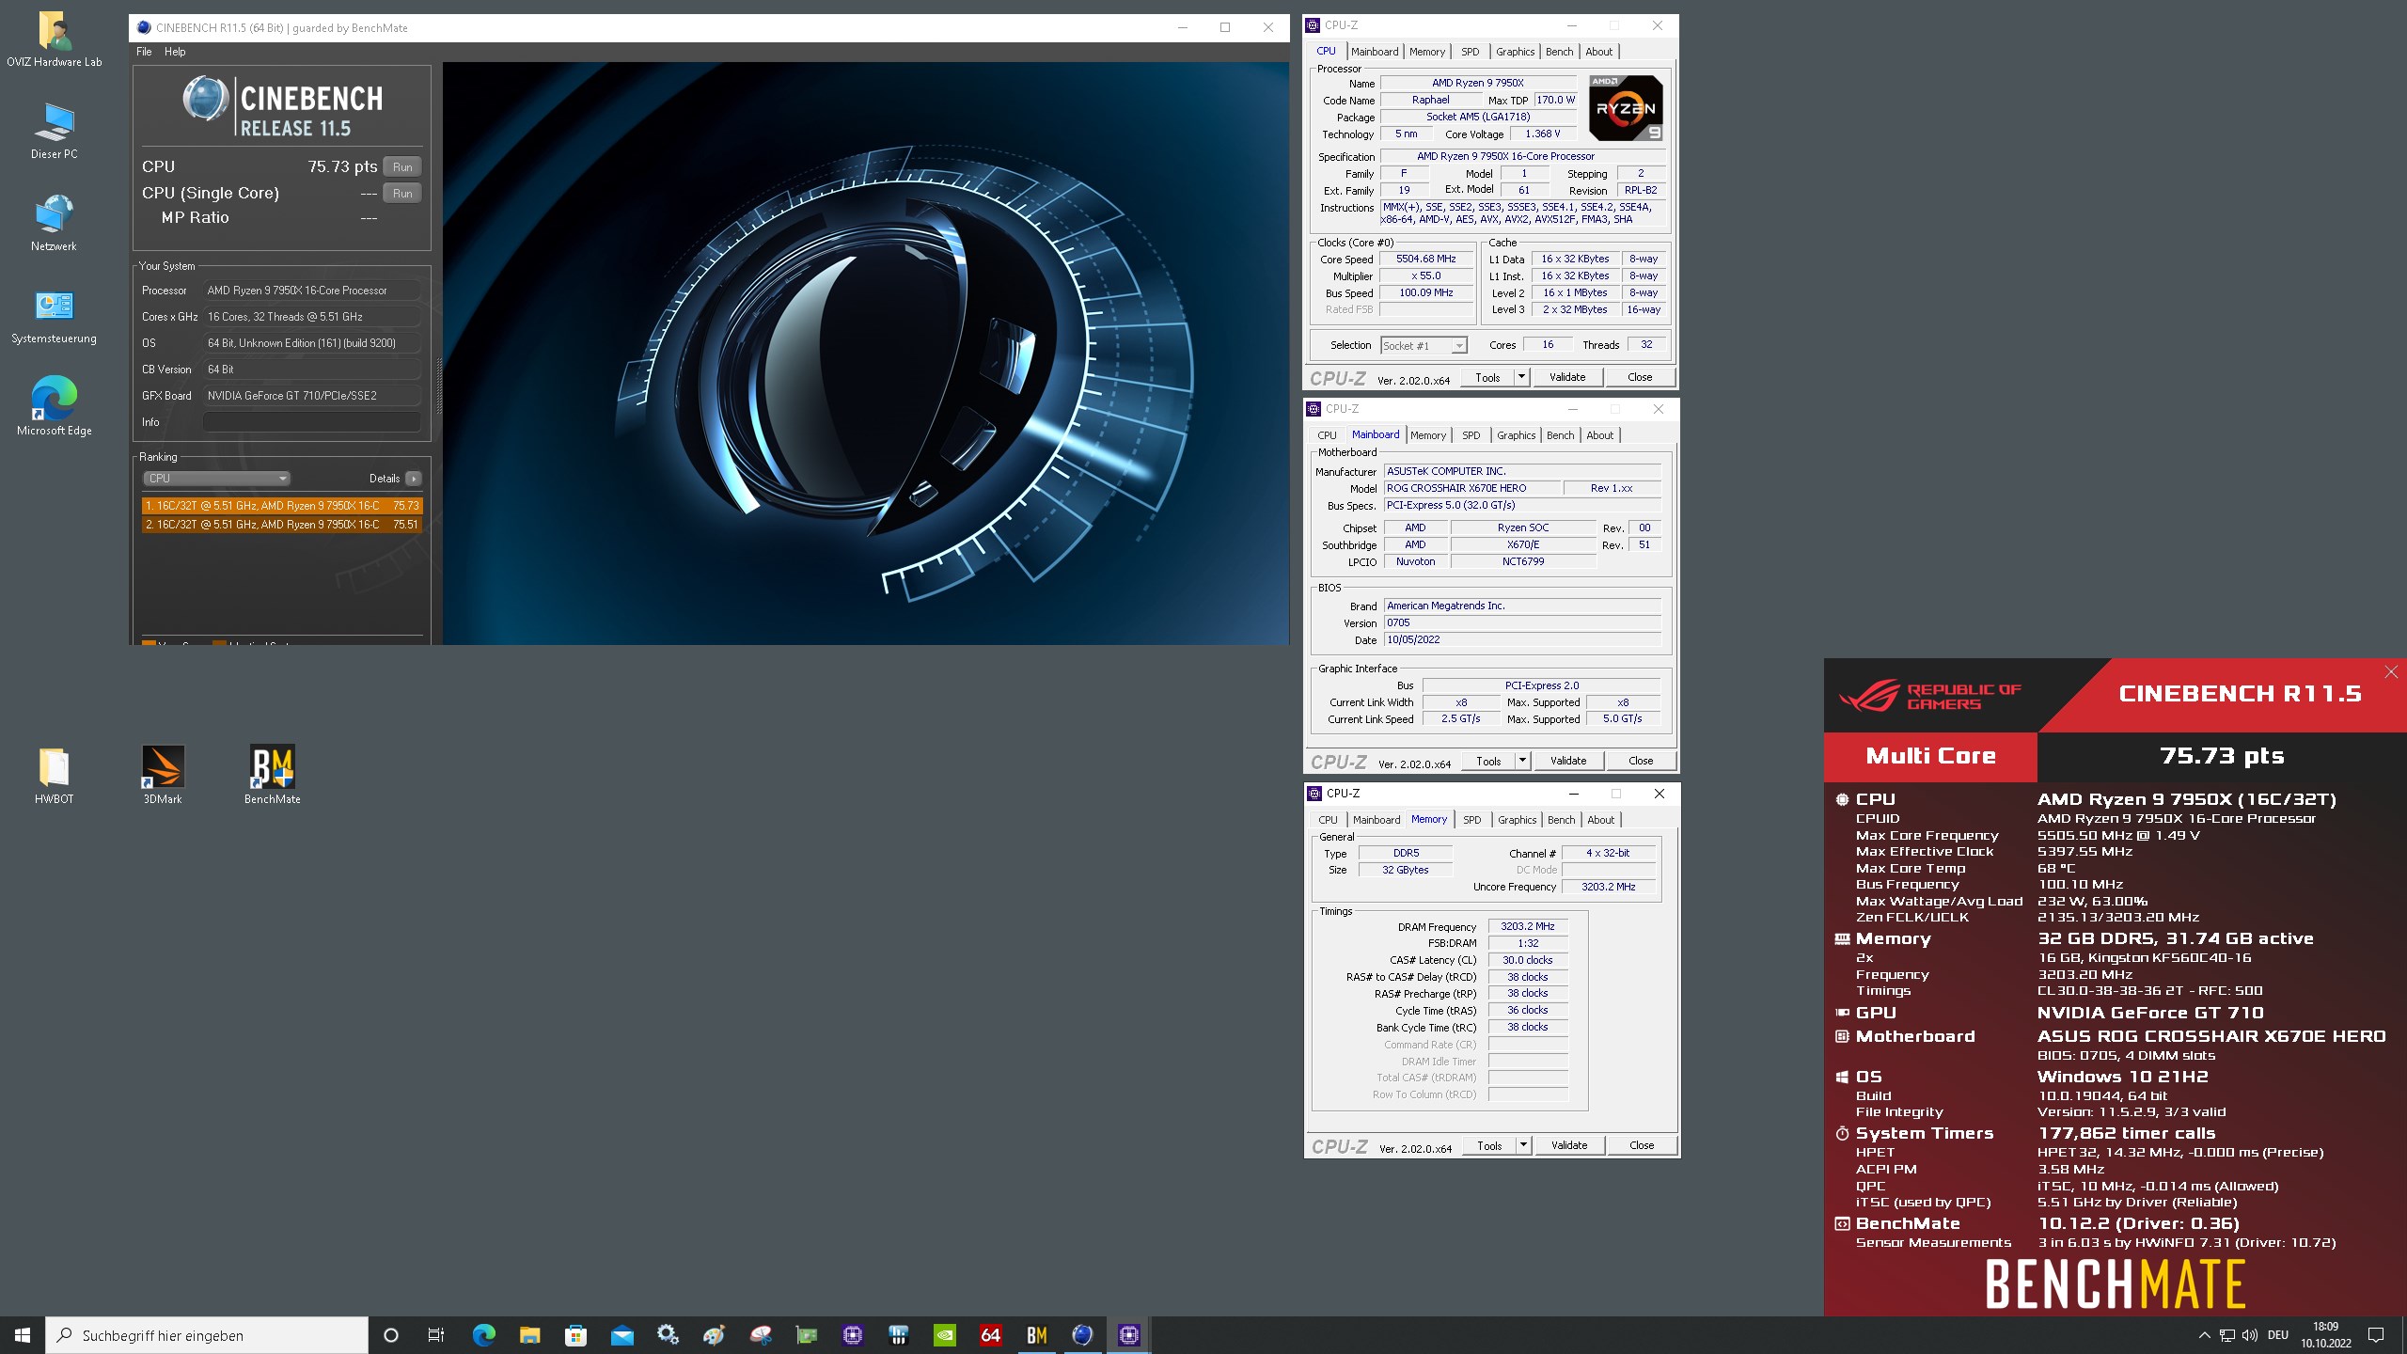This screenshot has height=1354, width=2407.
Task: Open Tools dropdown arrow in Mainboard CPU-Z window
Action: 1522,761
